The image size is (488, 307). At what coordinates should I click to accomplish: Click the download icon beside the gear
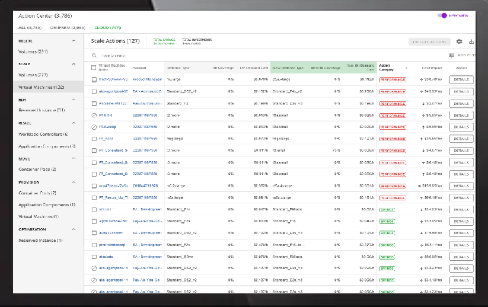(471, 41)
